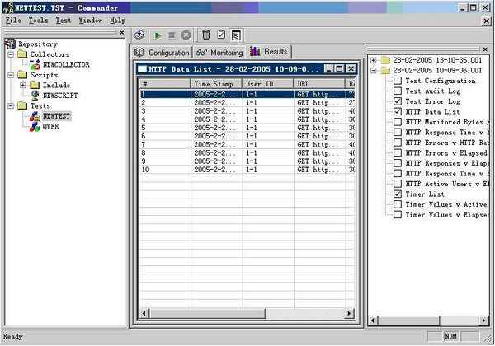Click the results pane scroll left arrow
This screenshot has height=346, width=495.
(x=373, y=320)
